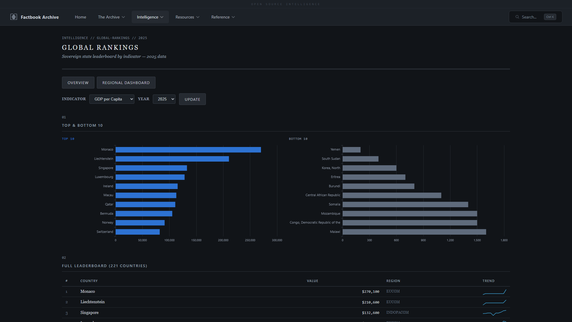Open Monaco in the leaderboard
This screenshot has height=322, width=572.
point(88,292)
